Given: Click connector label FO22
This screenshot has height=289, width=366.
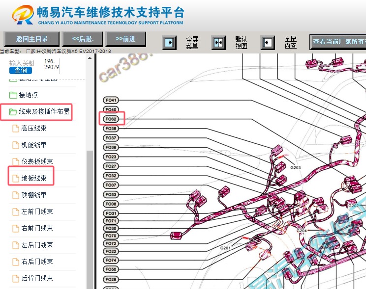Looking at the screenshot, I should 111,252.
